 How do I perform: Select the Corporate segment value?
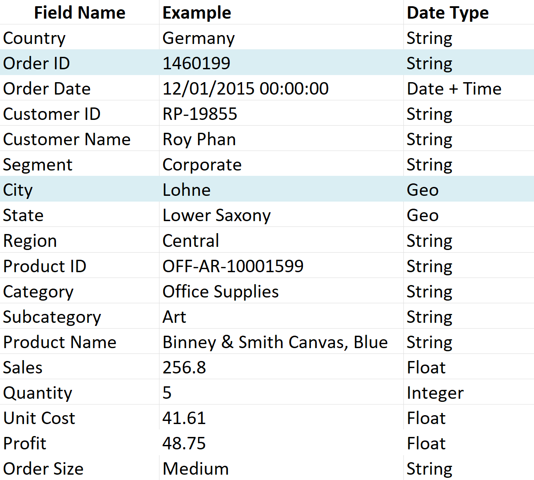click(202, 165)
